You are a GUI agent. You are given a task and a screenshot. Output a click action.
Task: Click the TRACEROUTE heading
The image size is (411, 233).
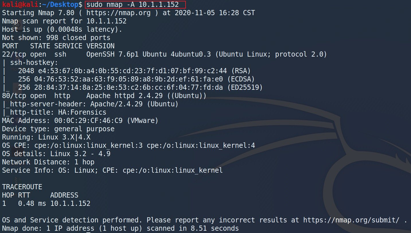[22, 187]
